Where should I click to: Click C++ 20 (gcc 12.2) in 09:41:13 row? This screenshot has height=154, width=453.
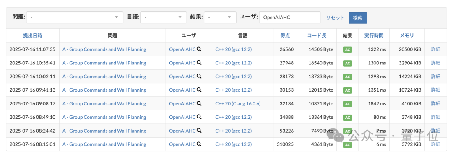[x=234, y=90]
